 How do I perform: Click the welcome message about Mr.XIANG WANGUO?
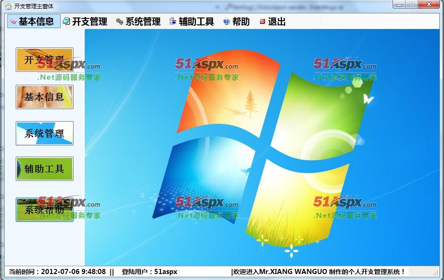point(318,272)
